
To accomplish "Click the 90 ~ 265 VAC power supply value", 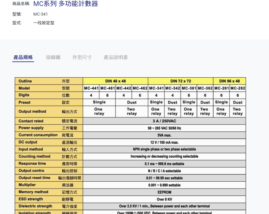I will coord(164,128).
